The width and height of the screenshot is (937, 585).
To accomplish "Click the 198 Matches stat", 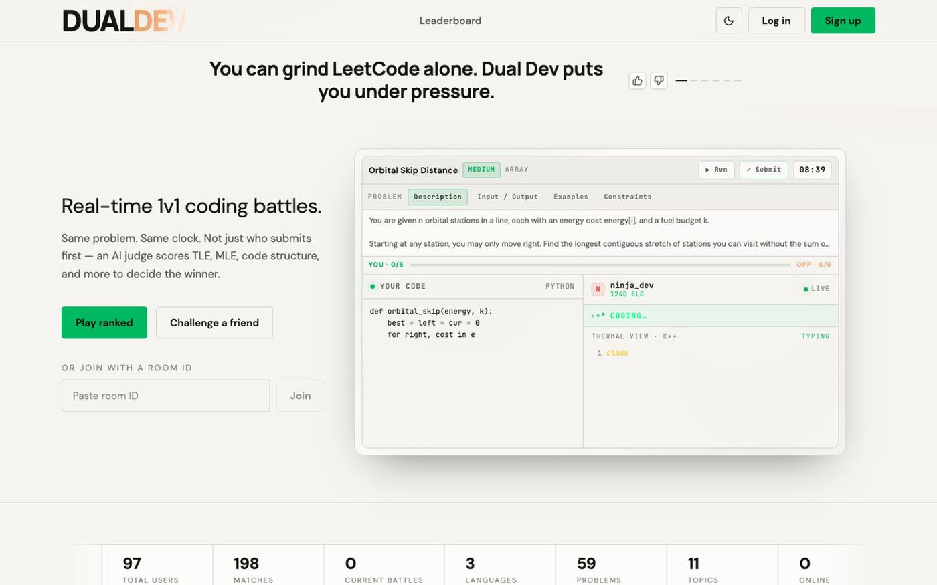I will pyautogui.click(x=268, y=569).
